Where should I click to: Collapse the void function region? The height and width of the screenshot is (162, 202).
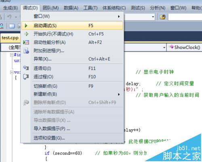tap(12, 72)
